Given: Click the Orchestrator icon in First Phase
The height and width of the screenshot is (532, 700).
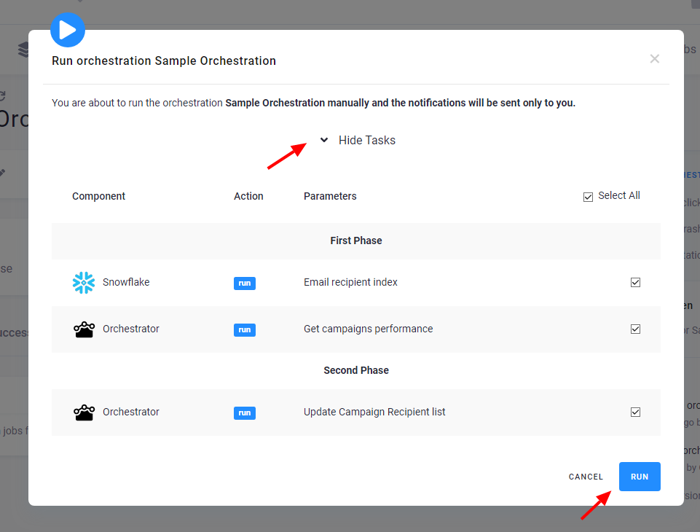Looking at the screenshot, I should tap(84, 329).
